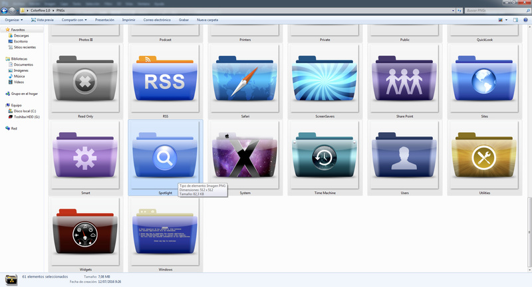This screenshot has height=287, width=532.
Task: Select the Safari folder icon
Action: pos(245,78)
